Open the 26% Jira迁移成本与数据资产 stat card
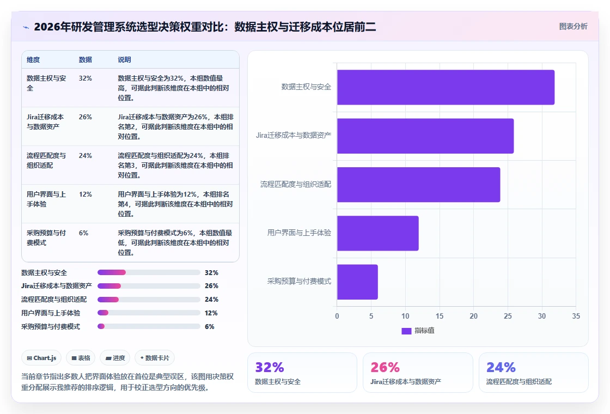610x414 pixels. click(x=418, y=373)
